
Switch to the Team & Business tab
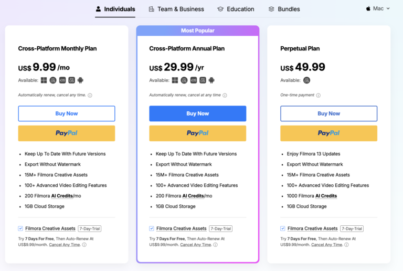(x=176, y=9)
